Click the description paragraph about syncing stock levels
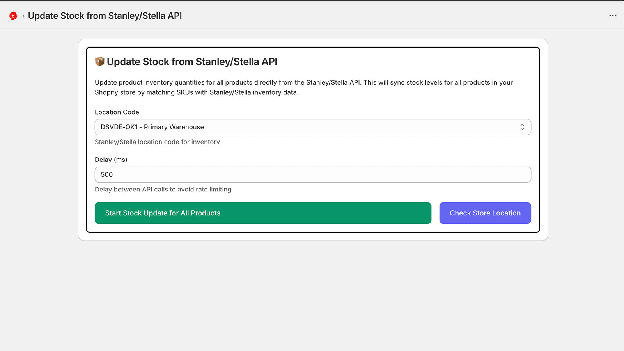The height and width of the screenshot is (351, 624). 304,87
